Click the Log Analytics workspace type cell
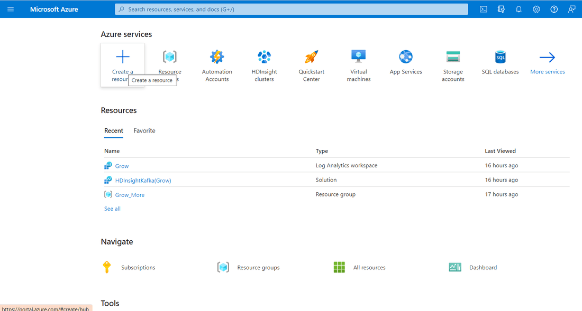This screenshot has height=311, width=582. tap(347, 165)
